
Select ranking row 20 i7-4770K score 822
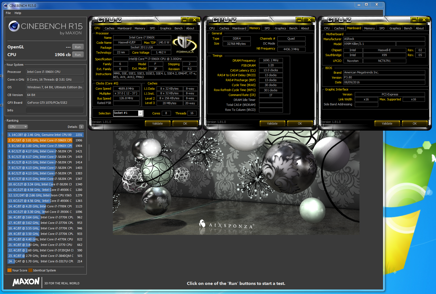[45, 239]
